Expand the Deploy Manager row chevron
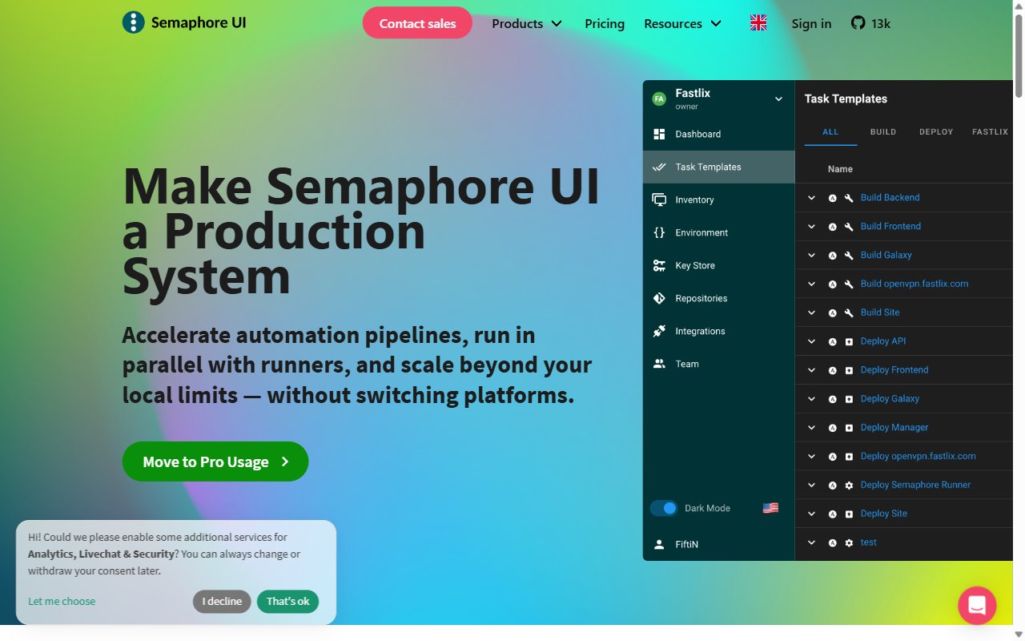 pos(811,428)
